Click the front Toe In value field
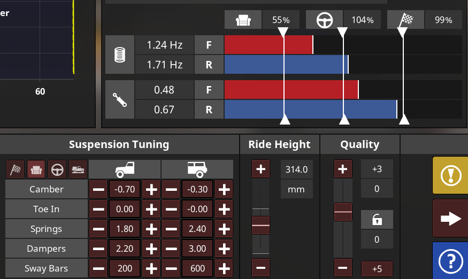468x279 pixels. 125,209
